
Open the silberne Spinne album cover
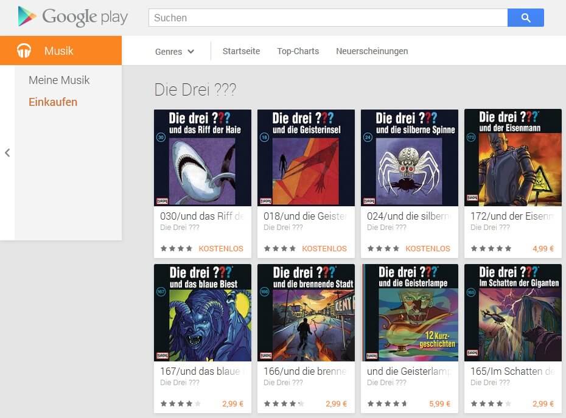[x=410, y=158]
